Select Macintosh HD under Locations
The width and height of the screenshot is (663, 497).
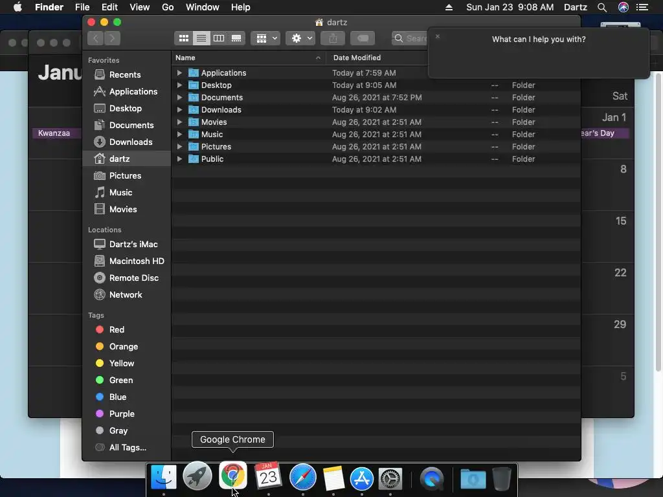(126, 261)
